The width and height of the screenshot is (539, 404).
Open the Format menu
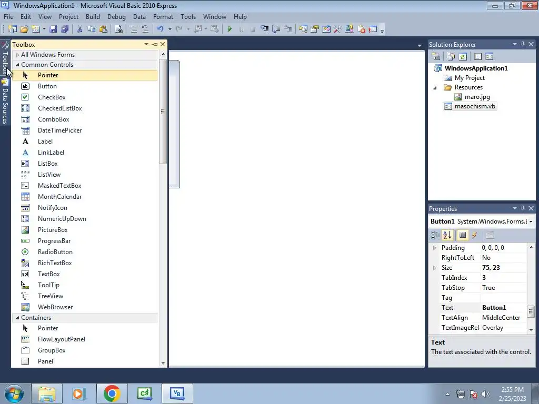coord(163,16)
